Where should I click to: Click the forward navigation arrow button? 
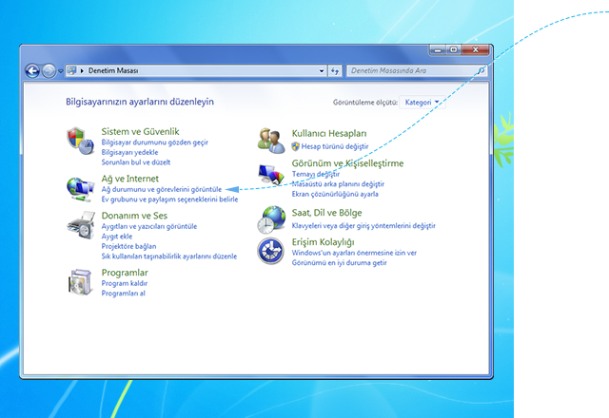pos(49,71)
